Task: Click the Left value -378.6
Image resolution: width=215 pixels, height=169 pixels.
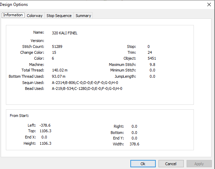Action: pyautogui.click(x=45, y=125)
